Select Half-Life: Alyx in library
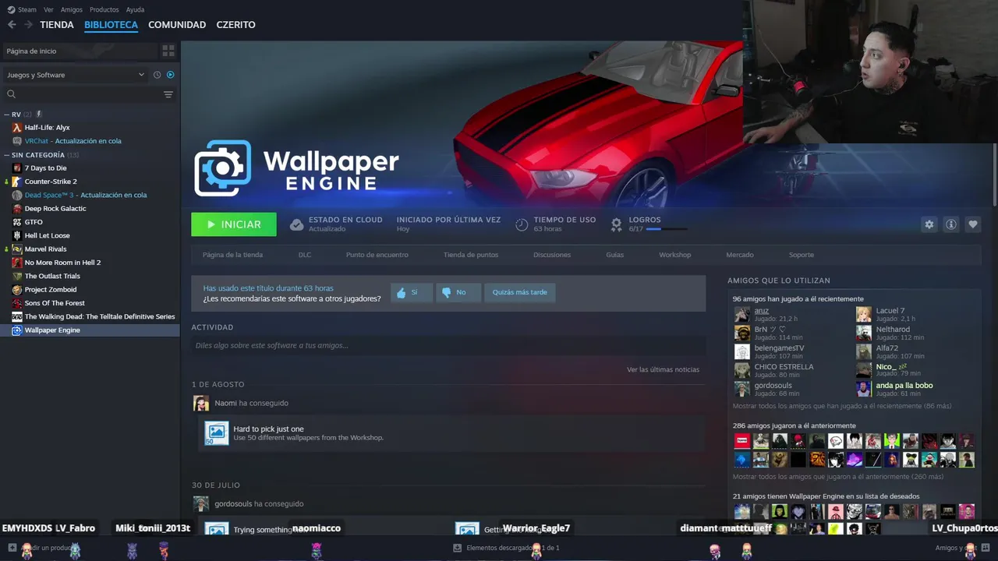Screen dimensions: 998x561 (47, 128)
